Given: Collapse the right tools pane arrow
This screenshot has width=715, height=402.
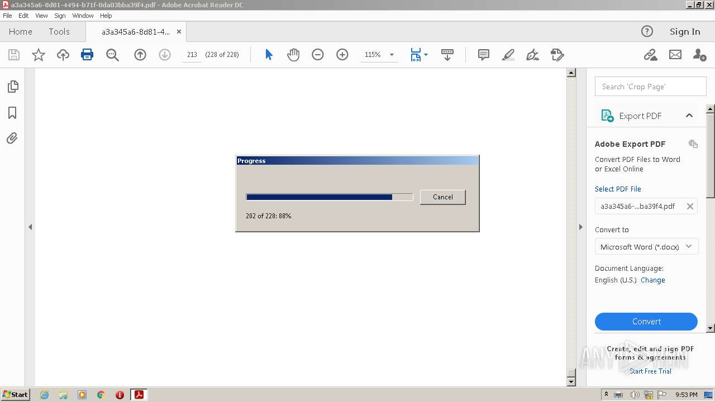Looking at the screenshot, I should [x=580, y=227].
